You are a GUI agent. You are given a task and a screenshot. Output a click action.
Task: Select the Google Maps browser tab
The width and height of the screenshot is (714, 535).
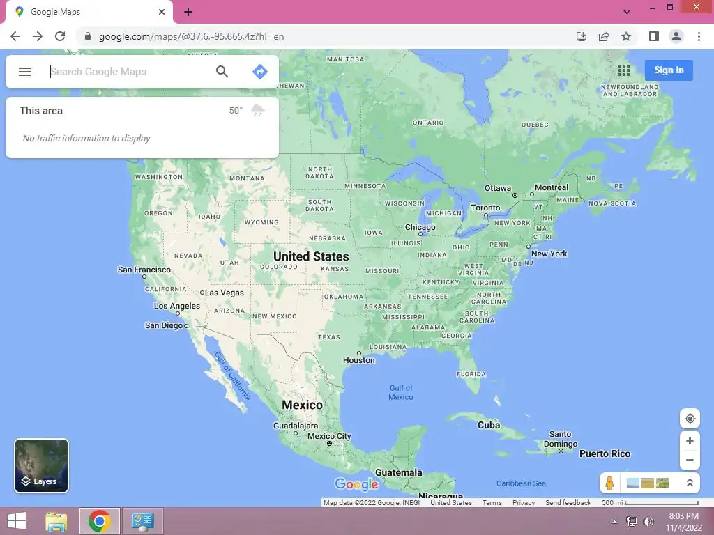[x=89, y=12]
